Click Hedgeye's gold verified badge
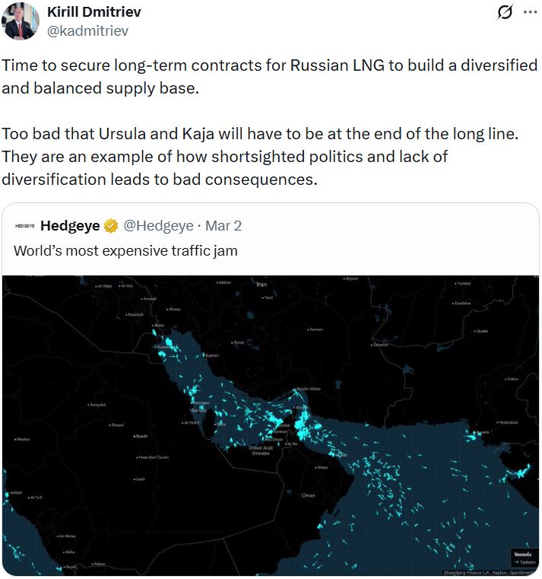 coord(111,225)
